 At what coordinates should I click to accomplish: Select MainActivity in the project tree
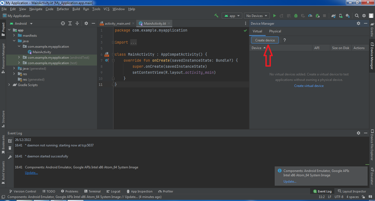coord(42,52)
